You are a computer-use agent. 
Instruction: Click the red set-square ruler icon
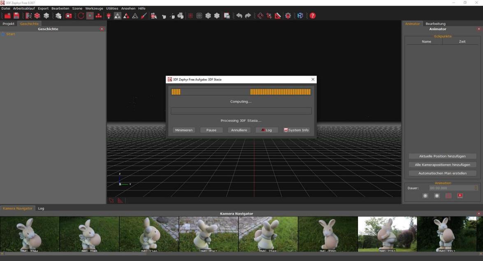click(x=278, y=16)
